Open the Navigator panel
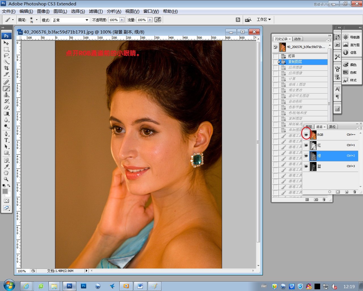The height and width of the screenshot is (291, 363). pos(351,37)
